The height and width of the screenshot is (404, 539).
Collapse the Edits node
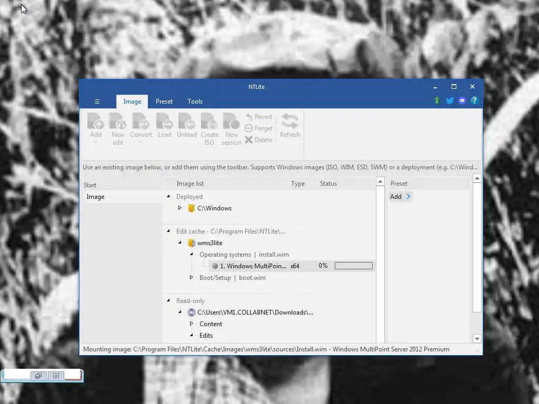(192, 335)
